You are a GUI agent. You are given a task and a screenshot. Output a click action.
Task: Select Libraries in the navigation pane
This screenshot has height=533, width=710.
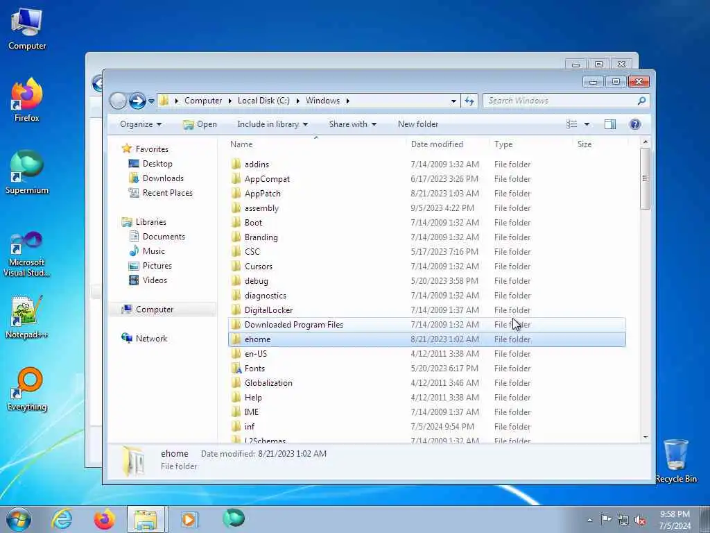click(150, 222)
